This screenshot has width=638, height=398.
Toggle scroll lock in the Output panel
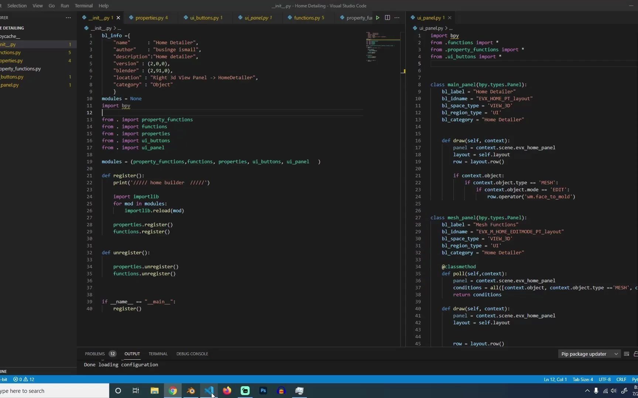pyautogui.click(x=636, y=354)
